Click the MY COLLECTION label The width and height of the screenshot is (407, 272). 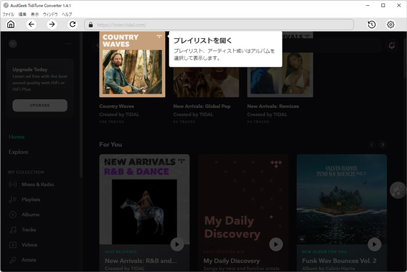click(26, 172)
